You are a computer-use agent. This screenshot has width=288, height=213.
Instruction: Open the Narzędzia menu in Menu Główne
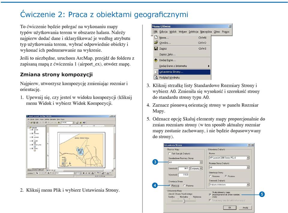tap(206, 32)
